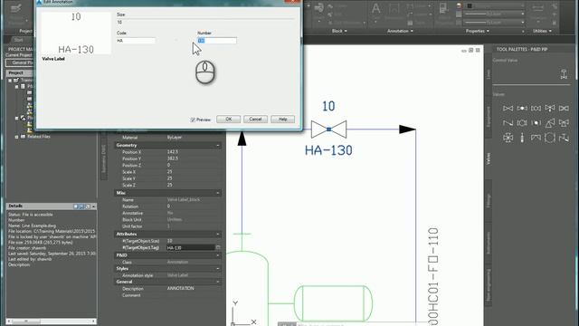Select fifth valve symbol in Valves row two
Viewport: 579px width, 326px height.
pos(564,123)
